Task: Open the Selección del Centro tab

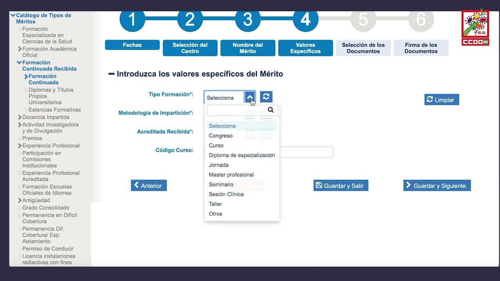Action: [190, 48]
